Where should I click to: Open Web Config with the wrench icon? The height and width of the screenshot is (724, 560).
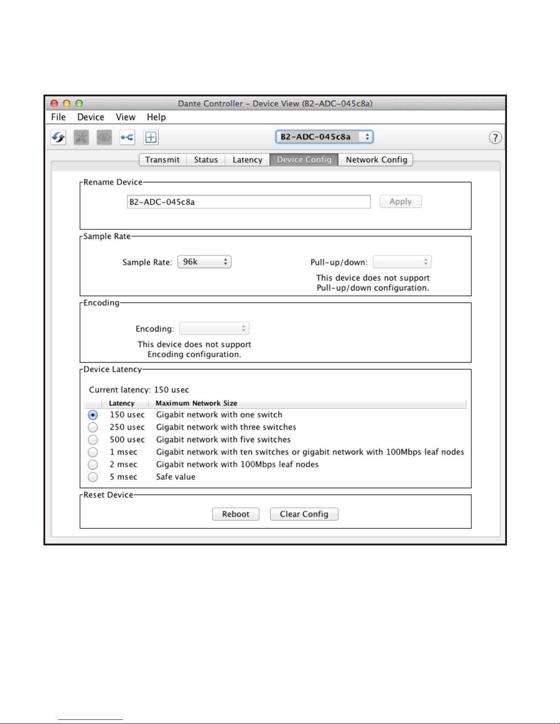pyautogui.click(x=81, y=137)
